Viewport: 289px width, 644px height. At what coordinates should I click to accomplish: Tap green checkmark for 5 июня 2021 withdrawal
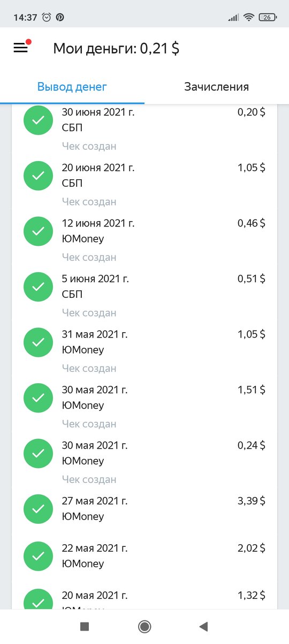click(x=38, y=287)
